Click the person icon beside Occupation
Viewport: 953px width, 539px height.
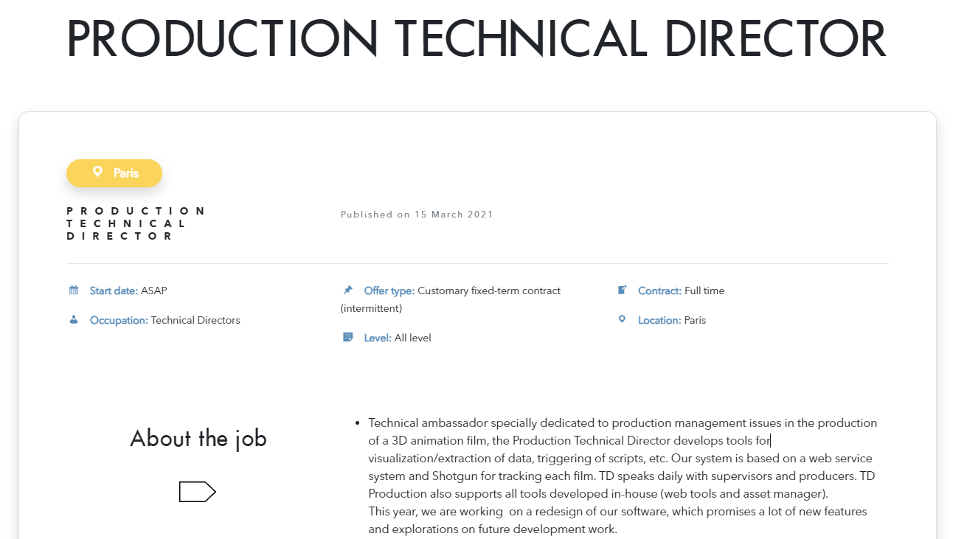[x=74, y=319]
